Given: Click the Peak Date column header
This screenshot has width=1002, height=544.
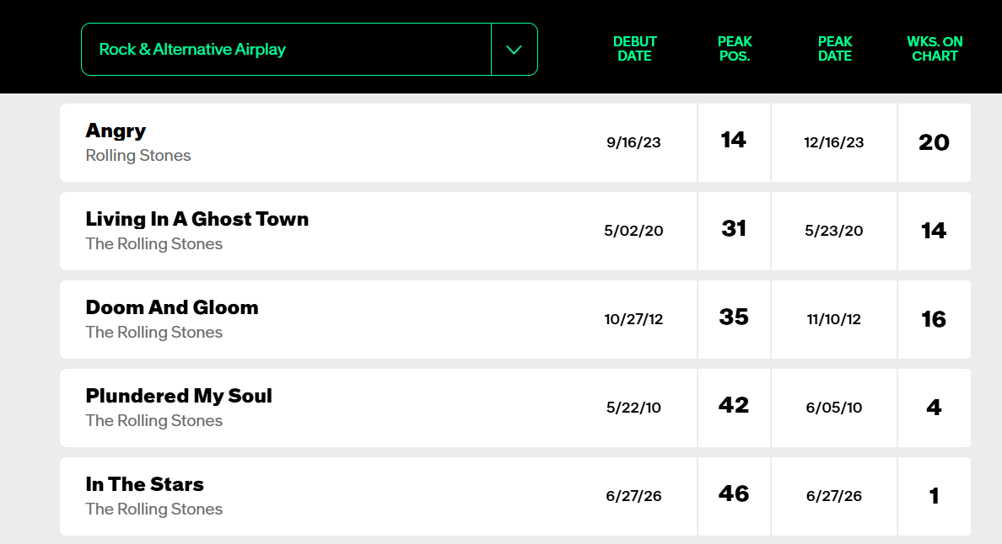Looking at the screenshot, I should [x=834, y=49].
